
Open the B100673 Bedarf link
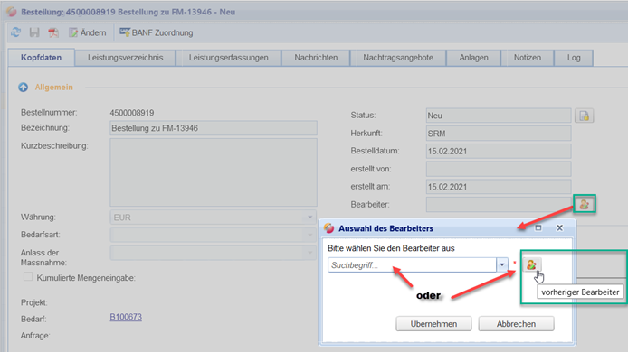(x=126, y=317)
